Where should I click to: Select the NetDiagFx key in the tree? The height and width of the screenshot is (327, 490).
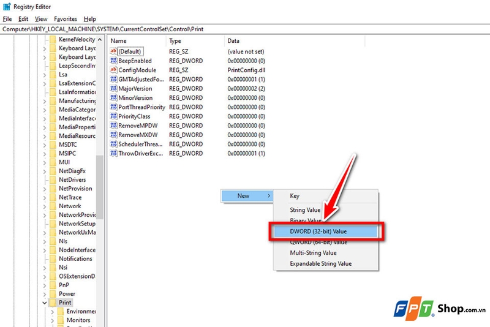tap(72, 171)
